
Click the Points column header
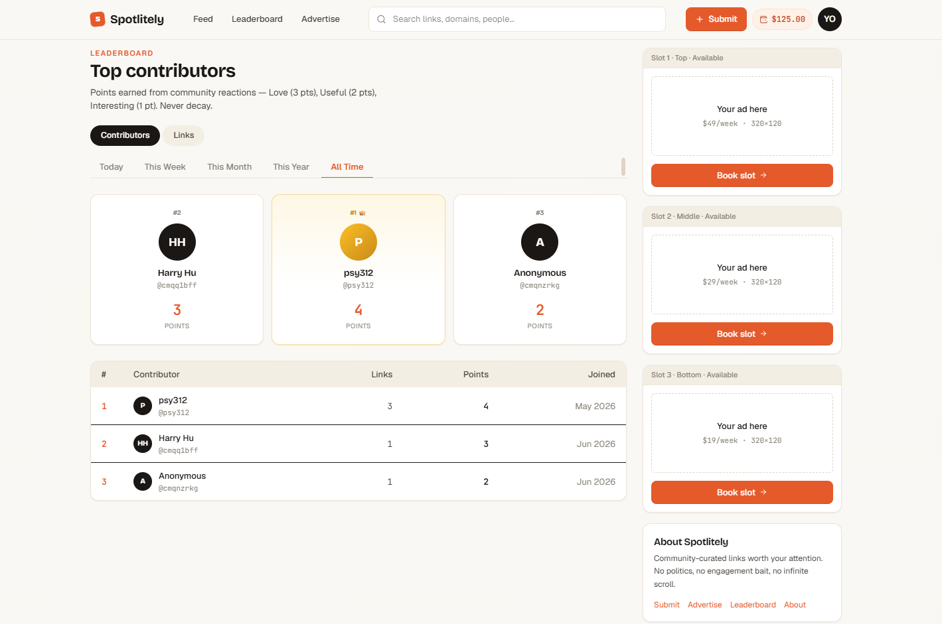476,375
